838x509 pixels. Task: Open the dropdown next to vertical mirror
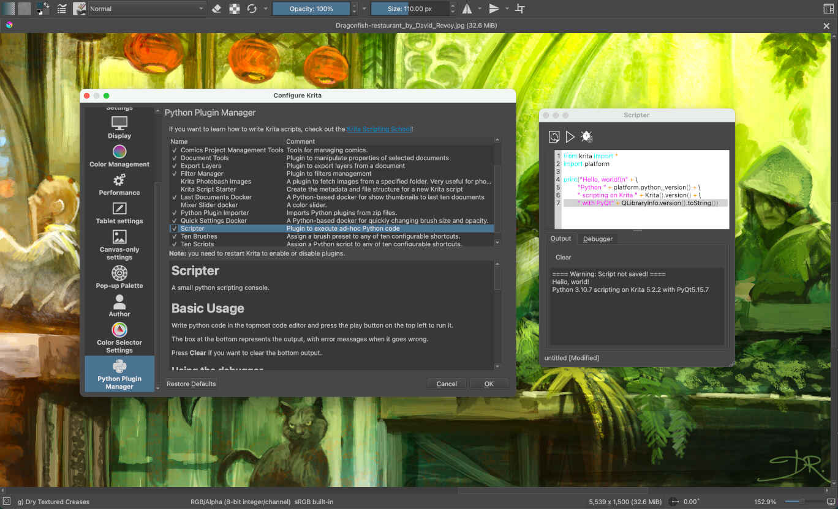(x=506, y=9)
